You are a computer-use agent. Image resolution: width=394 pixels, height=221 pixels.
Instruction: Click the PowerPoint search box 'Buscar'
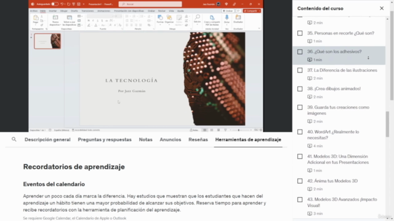point(150,4)
